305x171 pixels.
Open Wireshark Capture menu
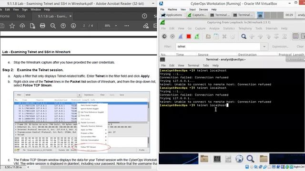coord(200,28)
